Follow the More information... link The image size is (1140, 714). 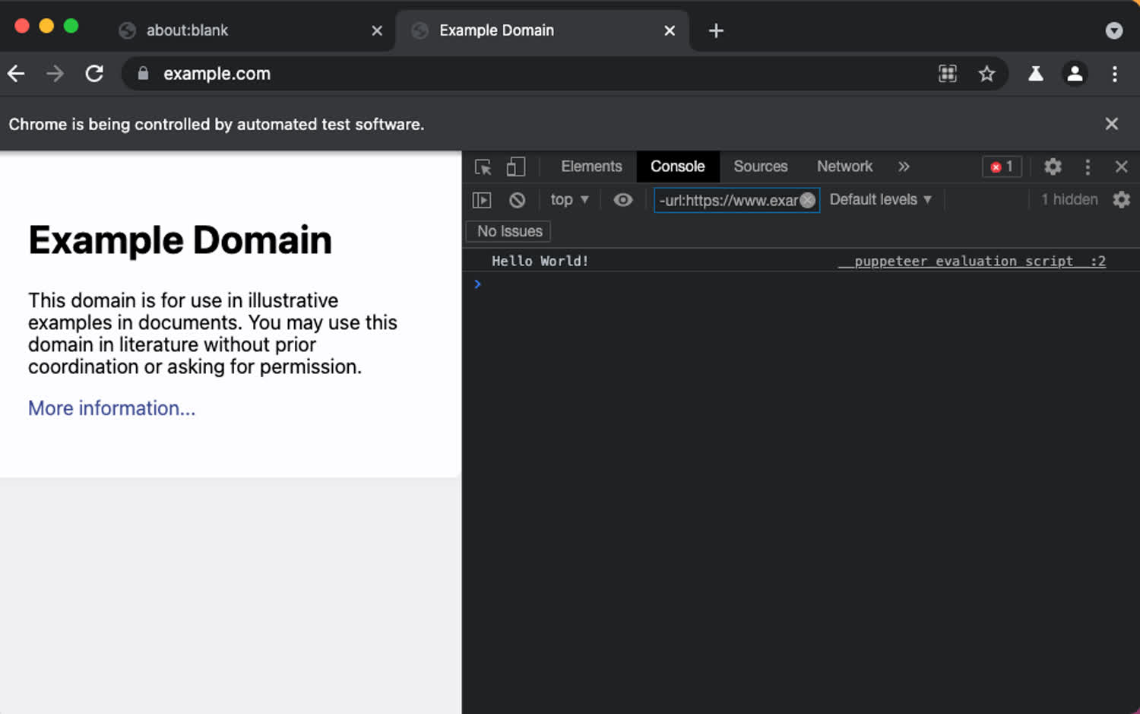tap(112, 408)
